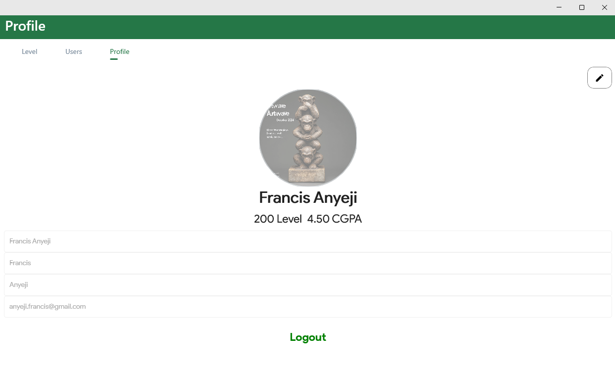Select the Profile tab
Screen dimensions: 615x375
(120, 51)
